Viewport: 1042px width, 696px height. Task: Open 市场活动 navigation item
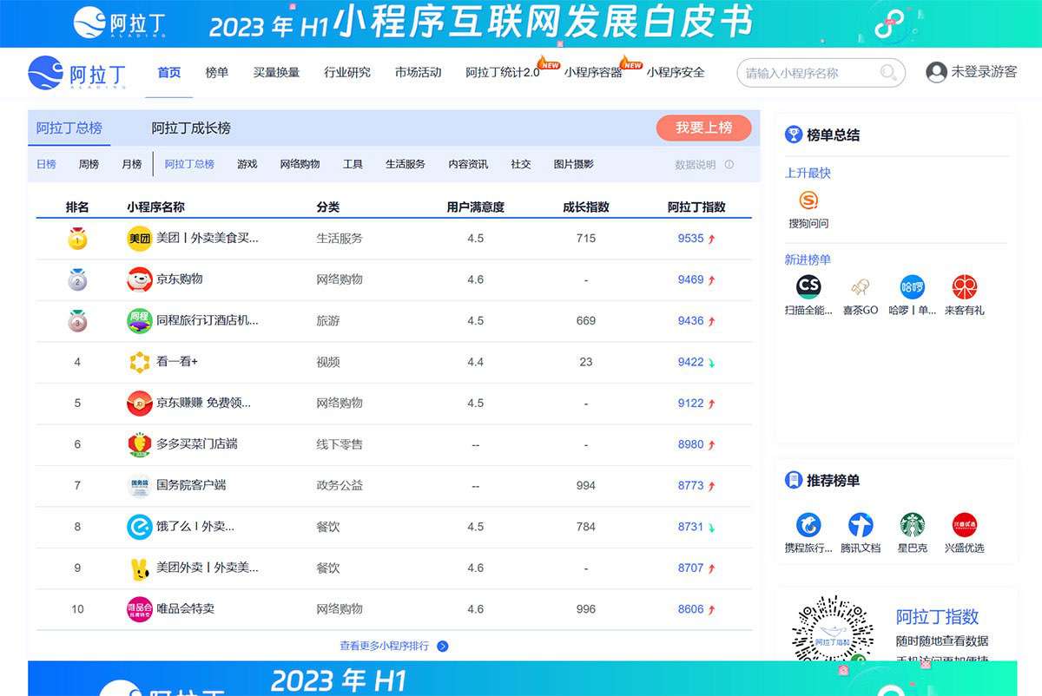click(x=418, y=73)
